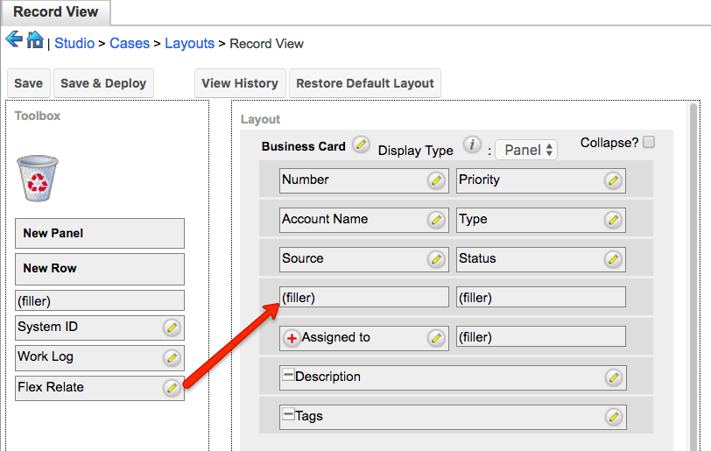The width and height of the screenshot is (711, 451).
Task: Click the New Panel toolbox item
Action: click(x=100, y=234)
